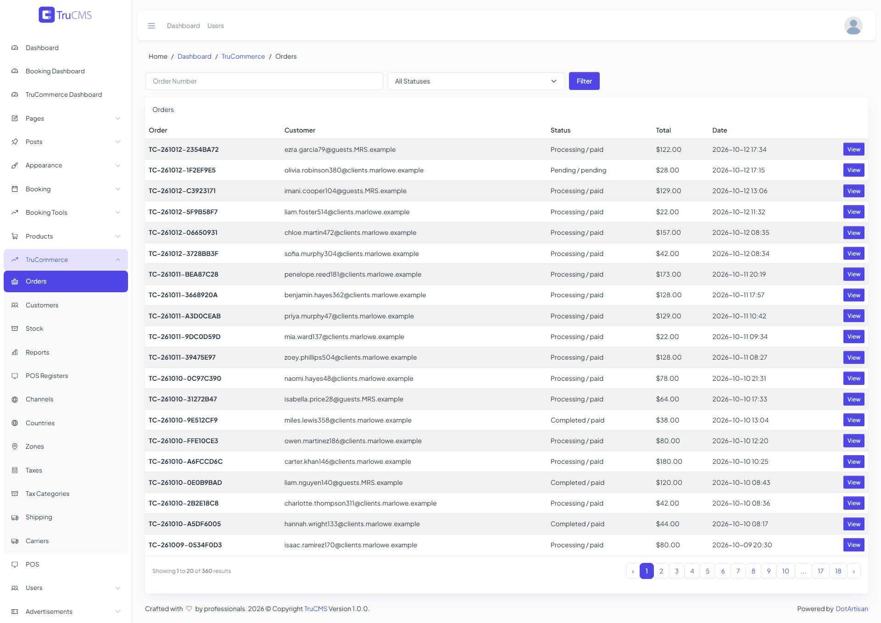Expand the Appearance sidebar menu
This screenshot has width=881, height=623.
click(x=66, y=165)
